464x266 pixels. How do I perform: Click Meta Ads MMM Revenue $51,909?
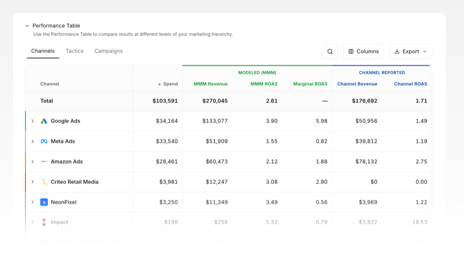(x=217, y=141)
